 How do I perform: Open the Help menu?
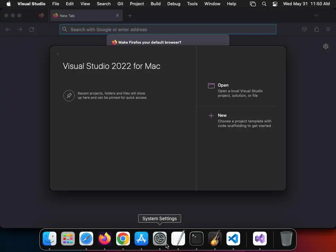pos(232,4)
